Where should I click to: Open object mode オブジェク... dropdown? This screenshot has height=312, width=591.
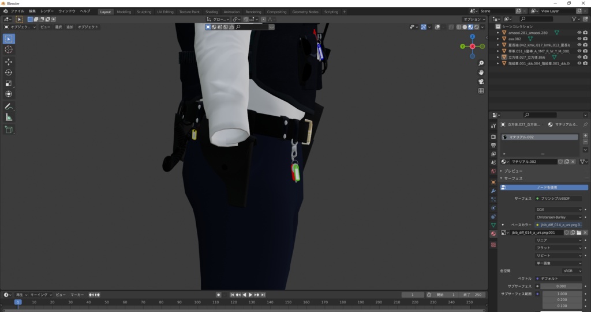[20, 27]
